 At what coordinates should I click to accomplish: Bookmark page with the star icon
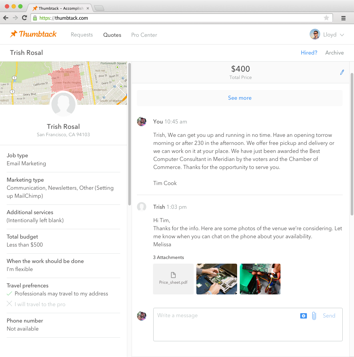coord(326,18)
